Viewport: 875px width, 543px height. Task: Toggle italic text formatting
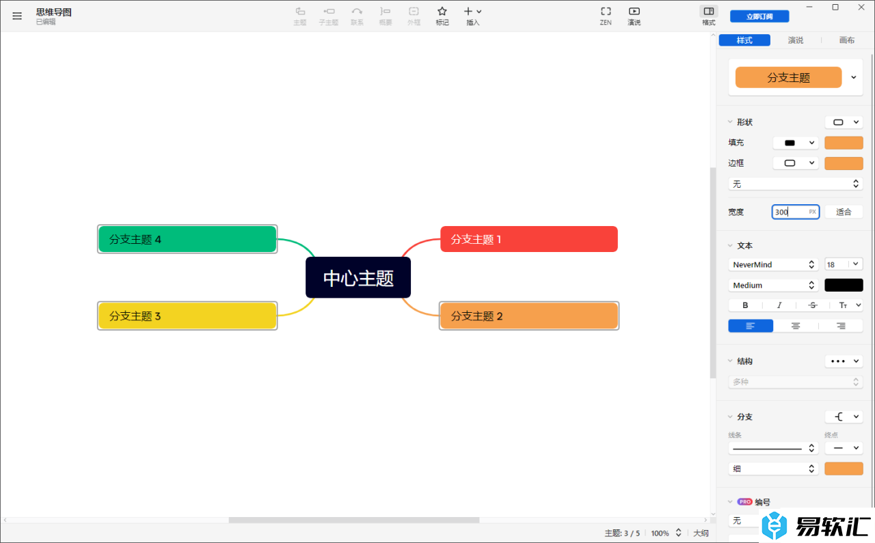tap(779, 305)
